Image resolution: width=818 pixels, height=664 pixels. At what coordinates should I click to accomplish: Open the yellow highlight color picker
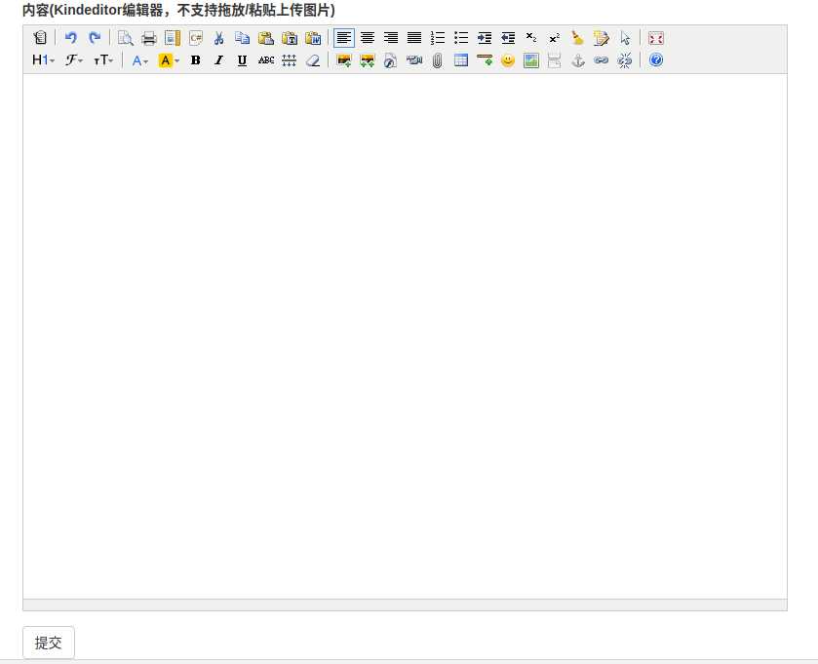[169, 60]
